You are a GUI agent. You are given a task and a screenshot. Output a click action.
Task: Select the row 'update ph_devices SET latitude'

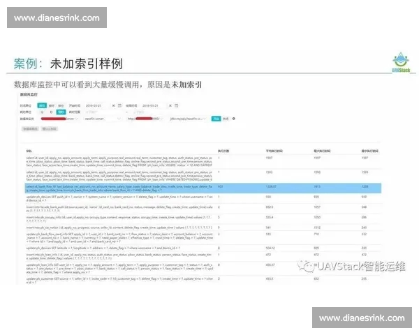(x=203, y=248)
